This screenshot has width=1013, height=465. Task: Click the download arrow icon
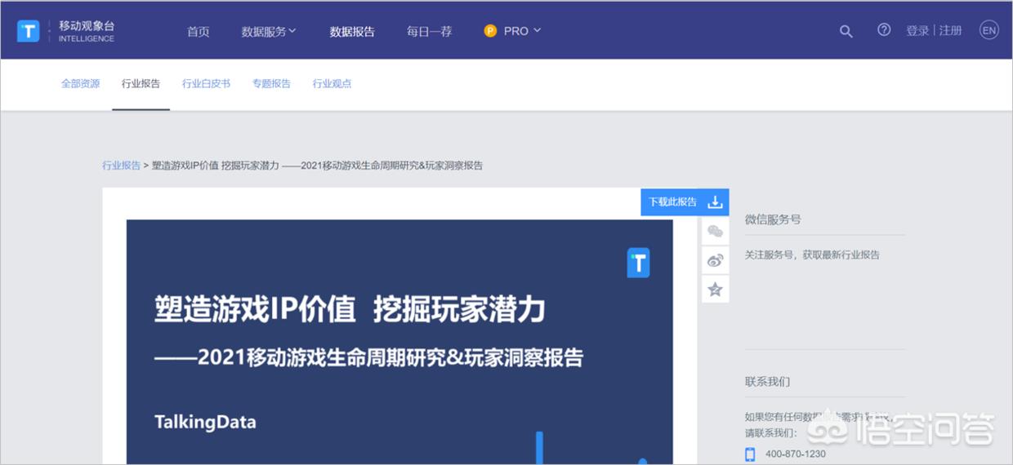(715, 202)
